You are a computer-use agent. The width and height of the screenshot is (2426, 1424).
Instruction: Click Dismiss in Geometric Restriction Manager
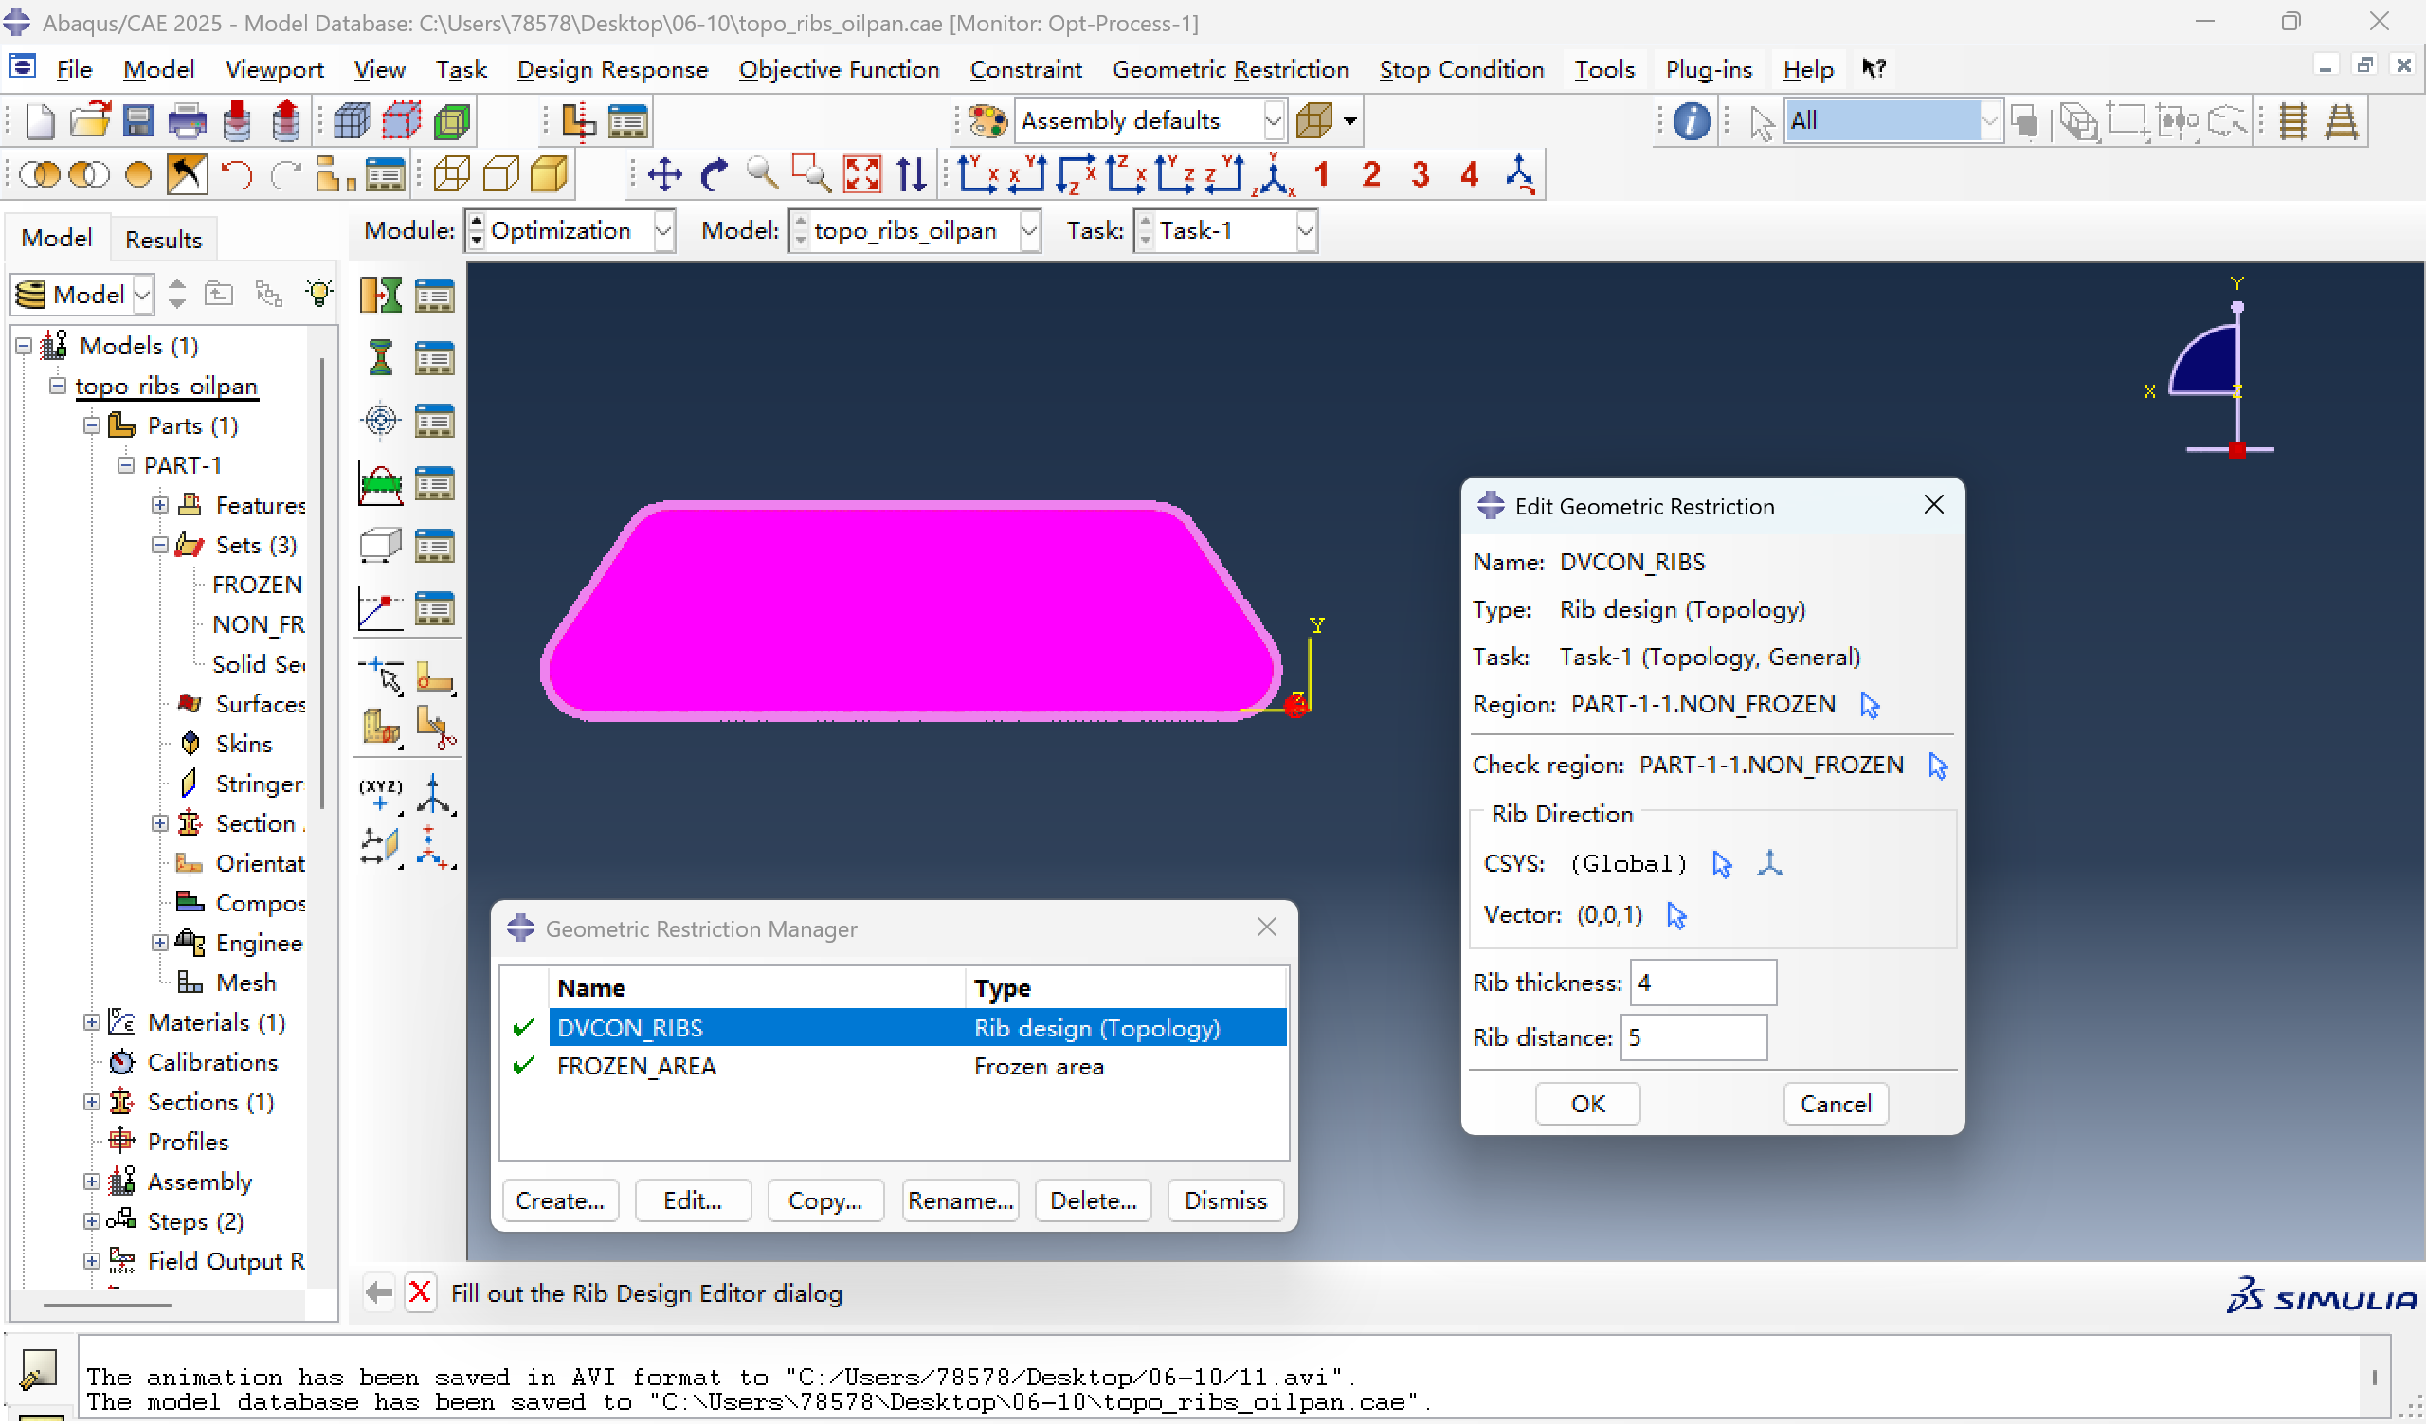(1225, 1200)
